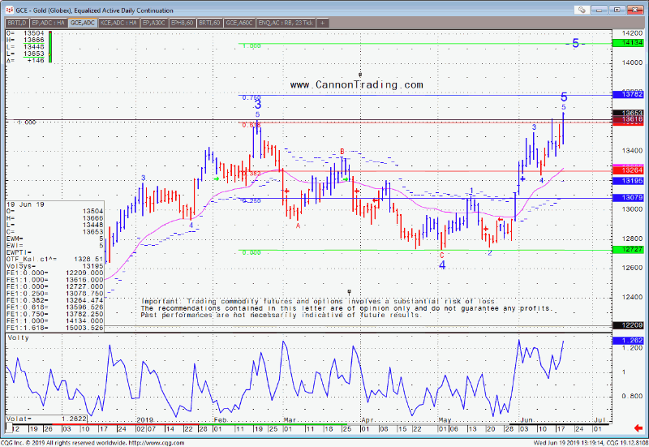Click the 14134 green price label
Screen dimensions: 649x447
tap(632, 42)
